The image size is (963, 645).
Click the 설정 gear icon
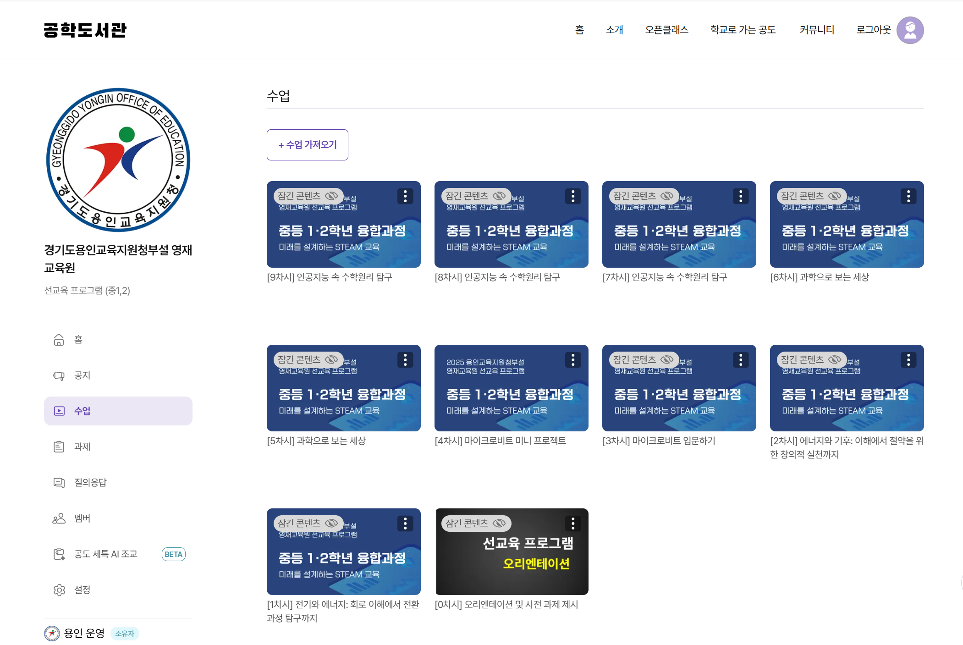59,590
